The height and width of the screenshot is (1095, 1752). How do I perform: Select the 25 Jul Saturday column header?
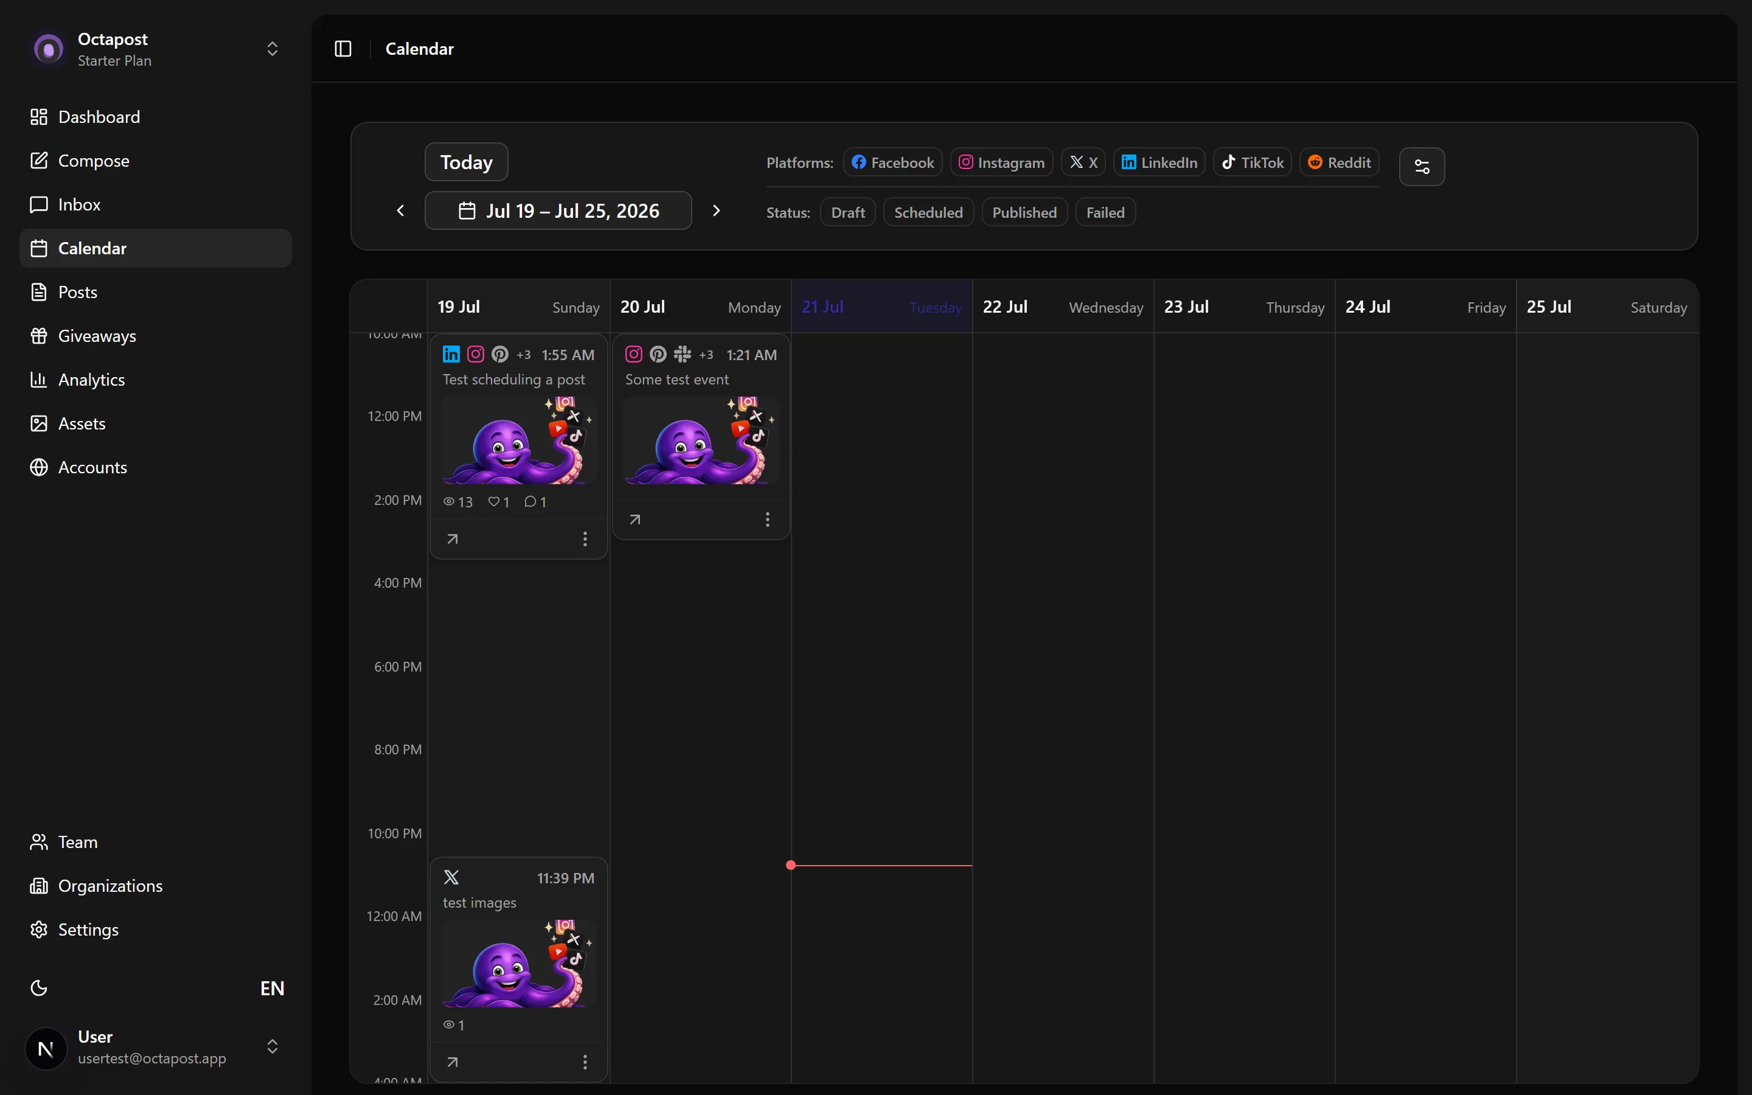point(1607,307)
